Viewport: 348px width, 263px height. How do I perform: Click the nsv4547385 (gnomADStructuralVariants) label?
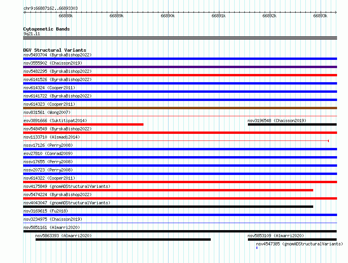click(300, 244)
